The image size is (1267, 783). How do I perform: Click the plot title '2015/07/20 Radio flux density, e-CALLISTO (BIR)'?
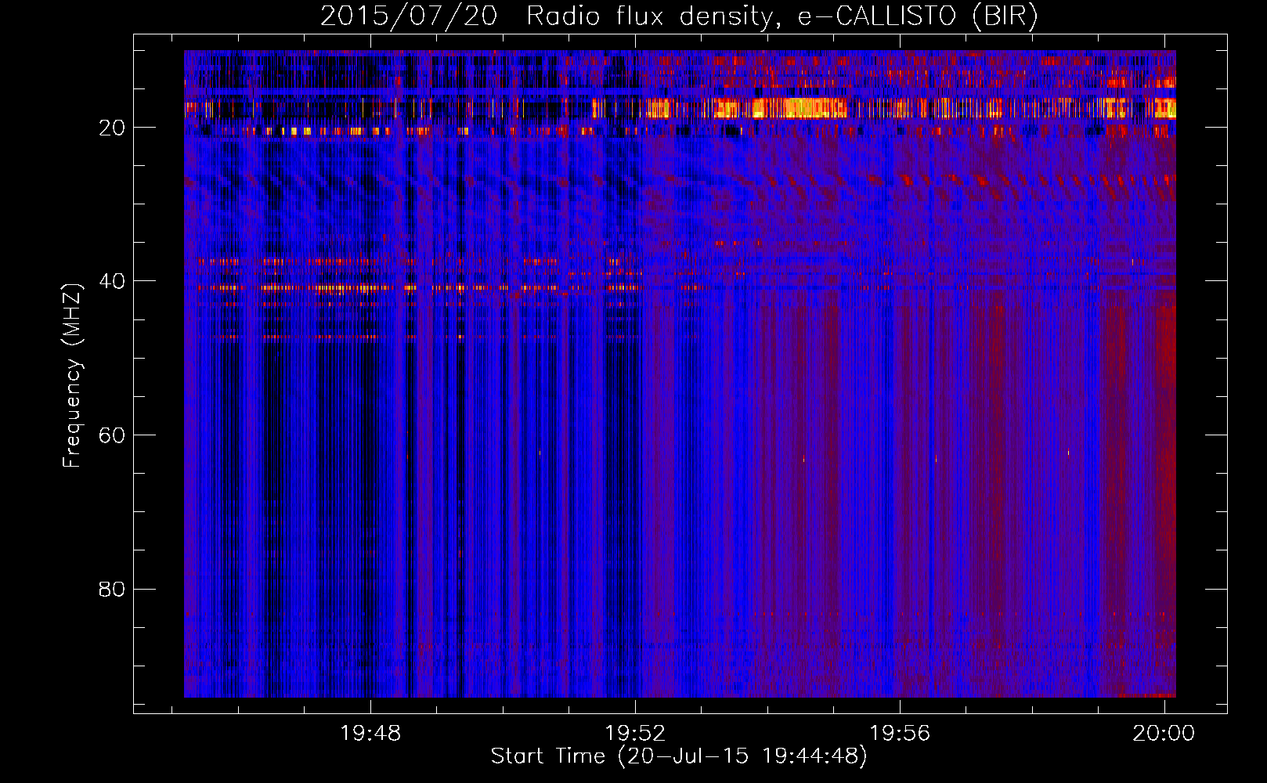pos(679,16)
